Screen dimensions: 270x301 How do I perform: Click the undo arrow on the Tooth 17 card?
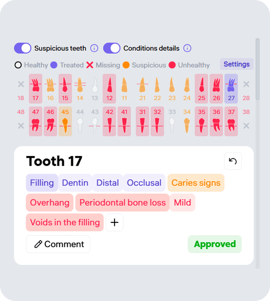tap(233, 161)
